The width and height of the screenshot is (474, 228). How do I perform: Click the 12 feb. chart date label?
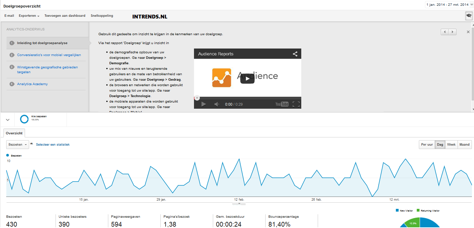[x=239, y=199]
